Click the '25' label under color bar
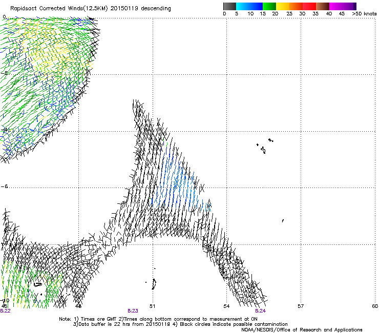 coord(289,14)
